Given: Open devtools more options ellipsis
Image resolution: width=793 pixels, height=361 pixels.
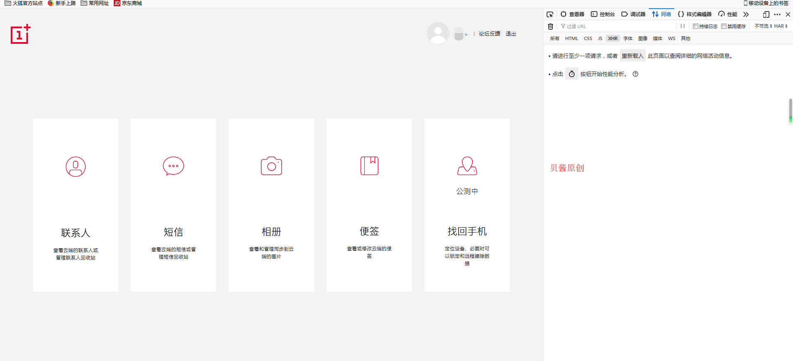Looking at the screenshot, I should click(x=777, y=14).
